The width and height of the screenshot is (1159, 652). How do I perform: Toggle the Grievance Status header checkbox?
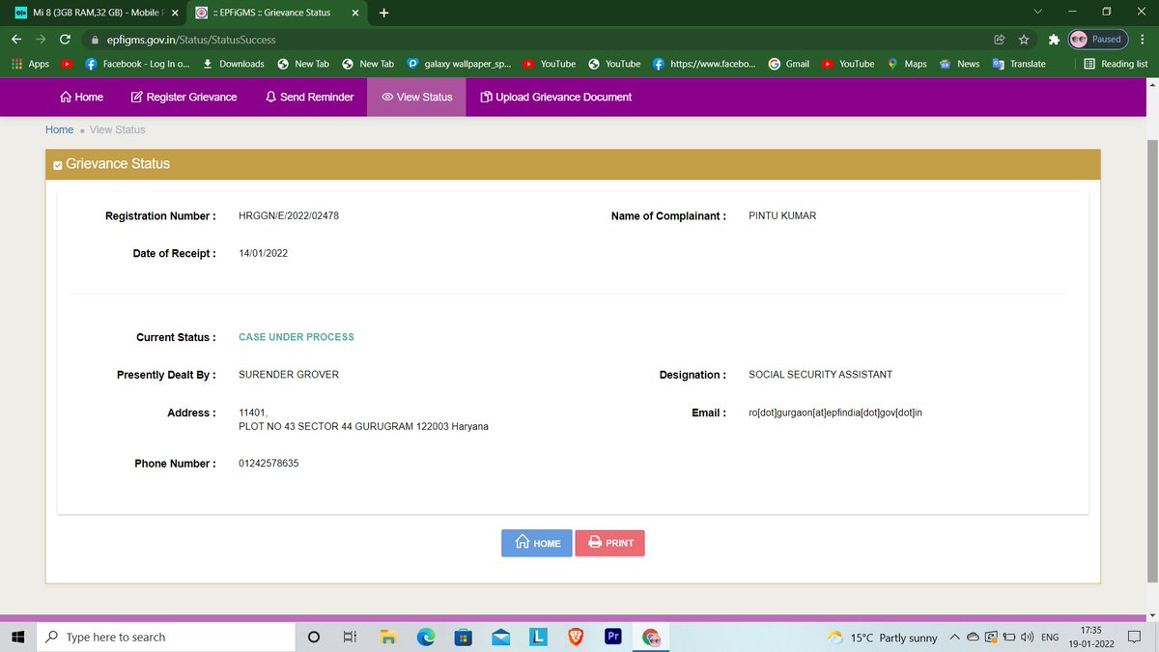(x=57, y=165)
